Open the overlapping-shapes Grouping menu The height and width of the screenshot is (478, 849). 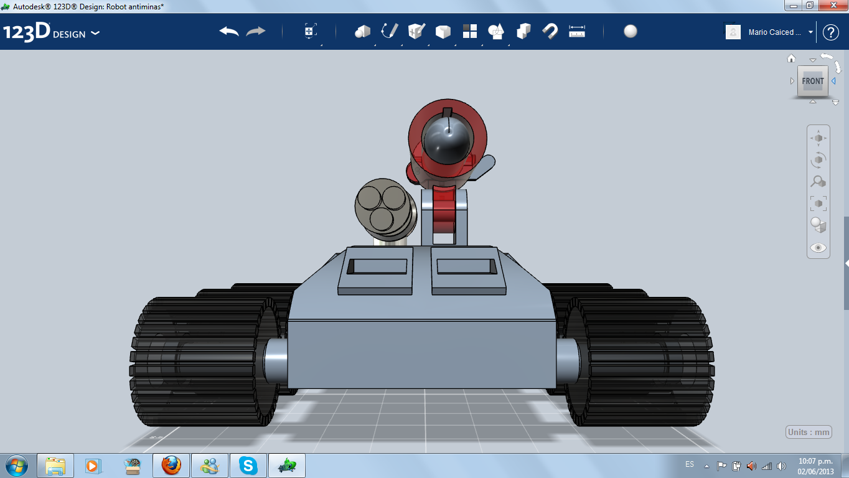tap(496, 31)
